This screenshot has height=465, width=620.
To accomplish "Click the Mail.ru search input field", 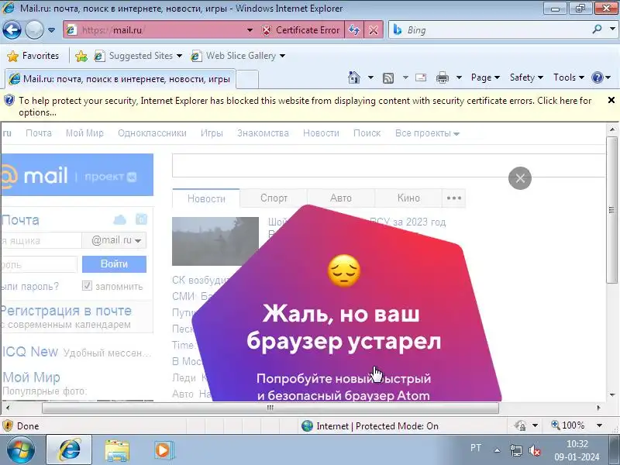I will click(x=388, y=165).
